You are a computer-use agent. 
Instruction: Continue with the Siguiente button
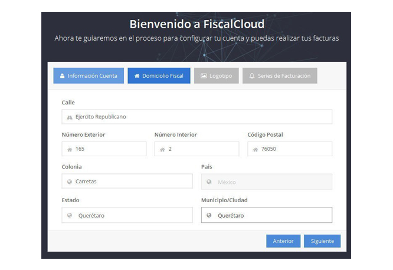[322, 241]
